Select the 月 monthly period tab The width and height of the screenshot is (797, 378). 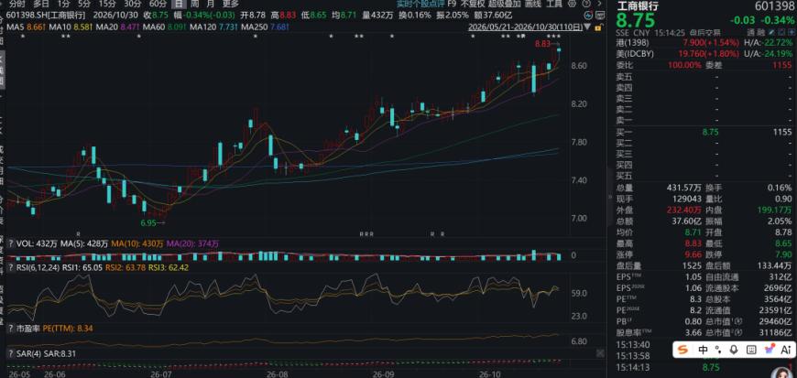point(211,4)
